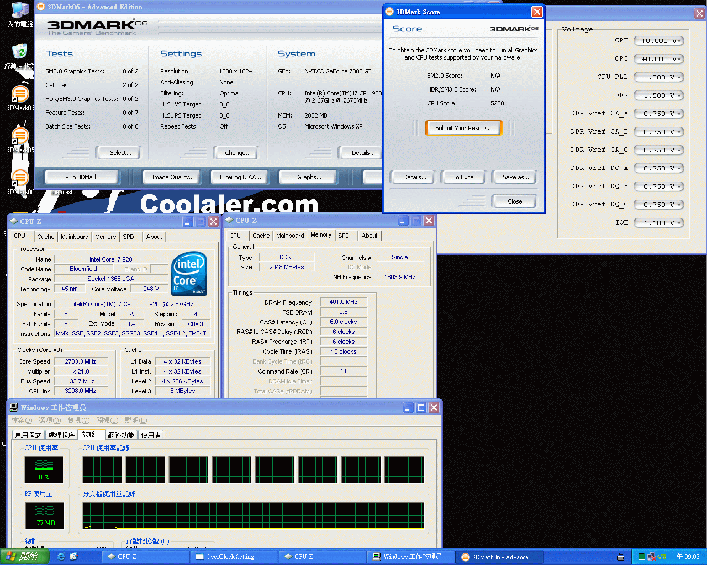Image resolution: width=707 pixels, height=565 pixels.
Task: Open the DDR Vref CA_C dropdown
Action: point(659,150)
